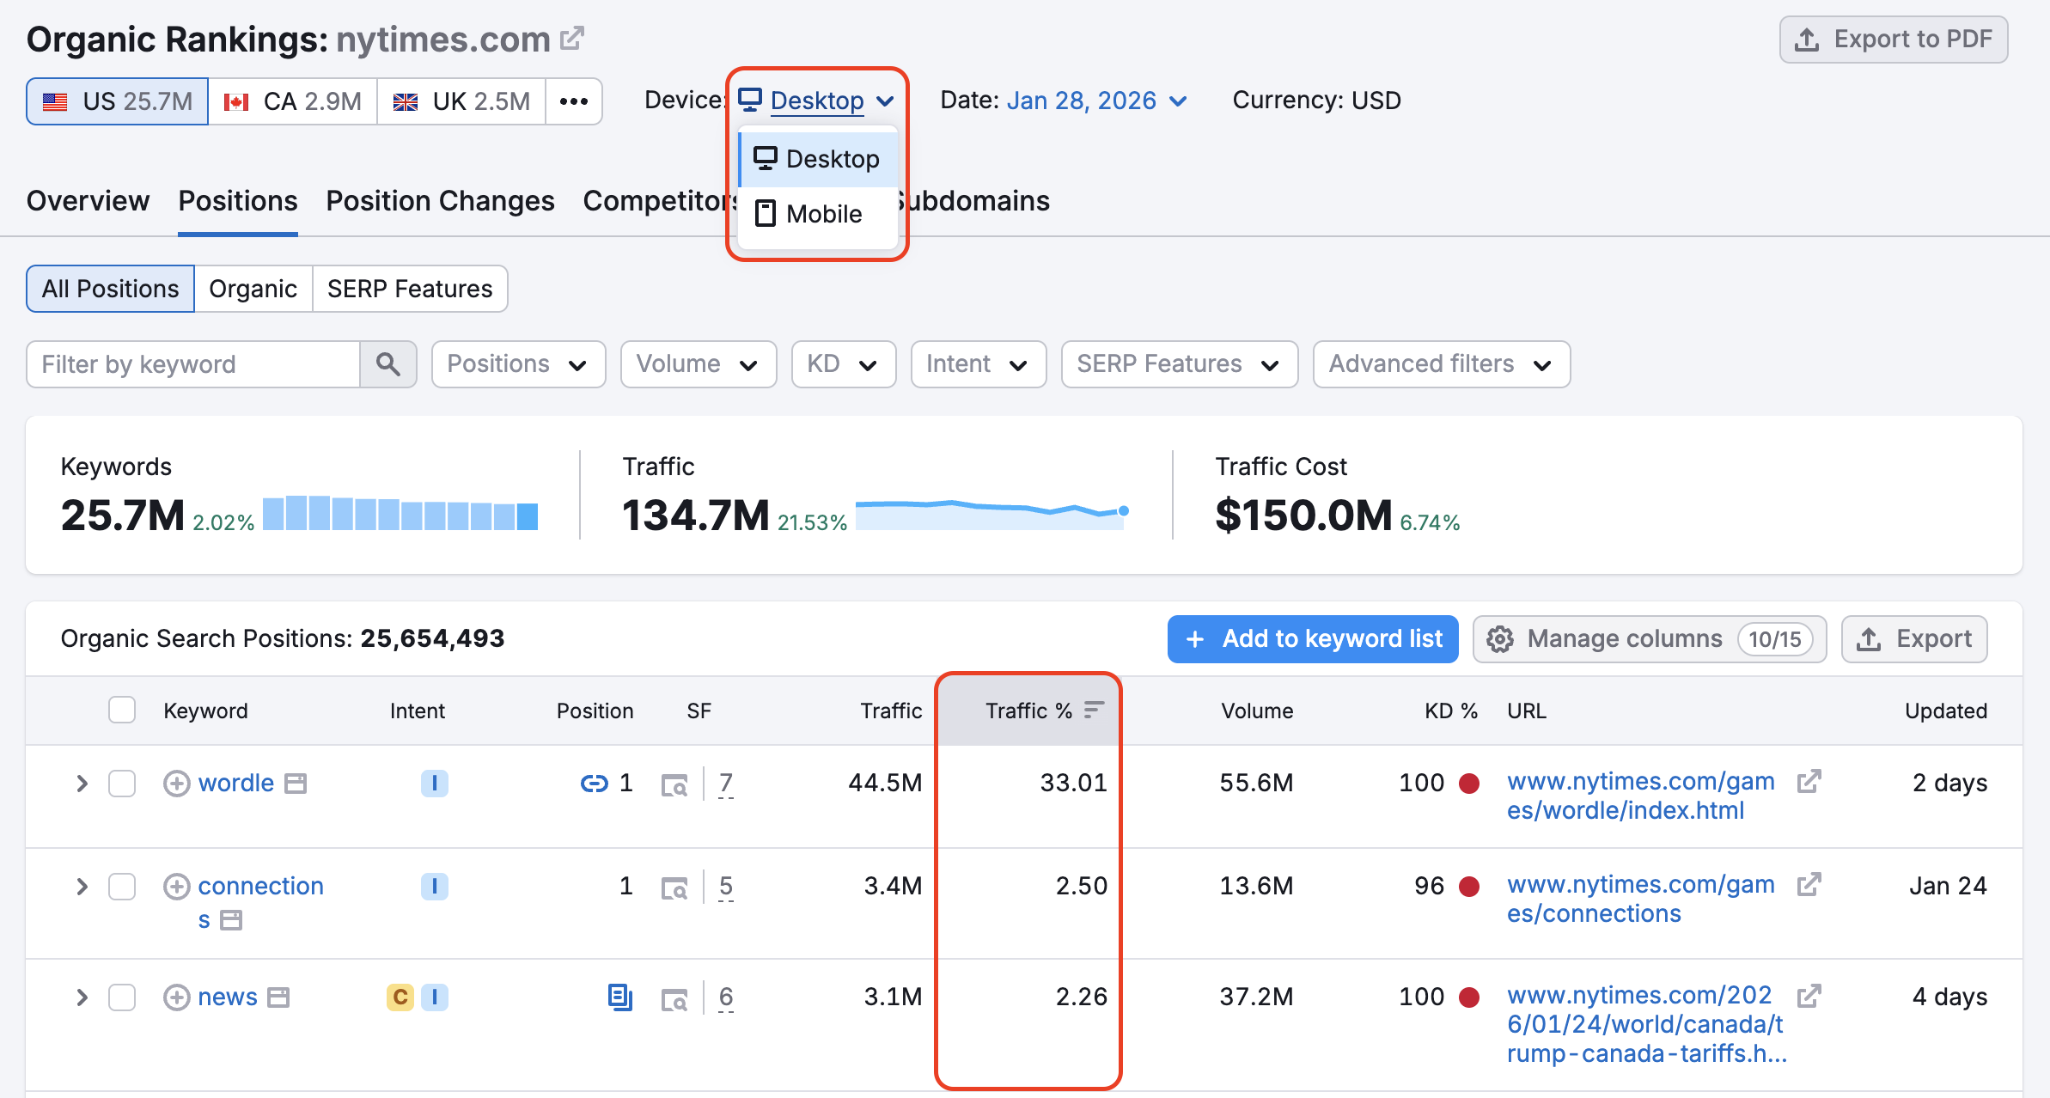Check the select-all checkbox in table header
This screenshot has height=1098, width=2050.
point(121,710)
